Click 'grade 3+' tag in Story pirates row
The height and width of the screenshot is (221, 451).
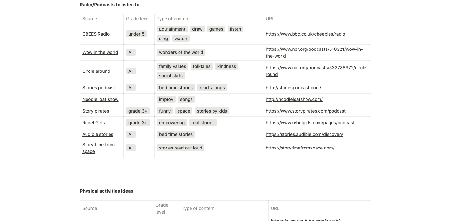pos(138,111)
